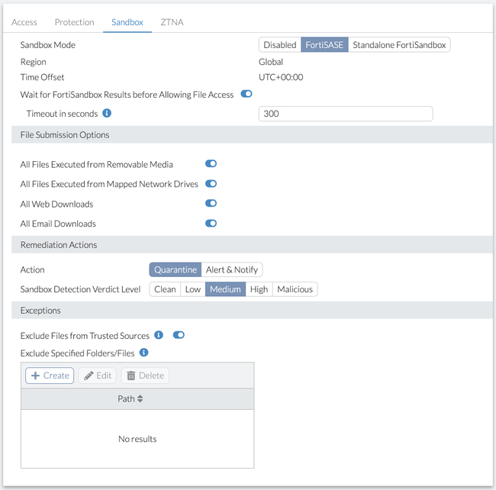Set verdict level to Malicious
This screenshot has width=496, height=490.
pyautogui.click(x=295, y=289)
